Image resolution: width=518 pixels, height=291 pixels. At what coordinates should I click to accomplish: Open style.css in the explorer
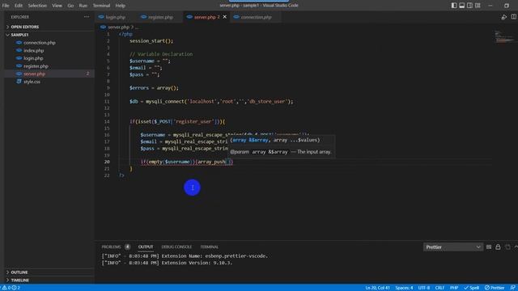(x=49, y=82)
